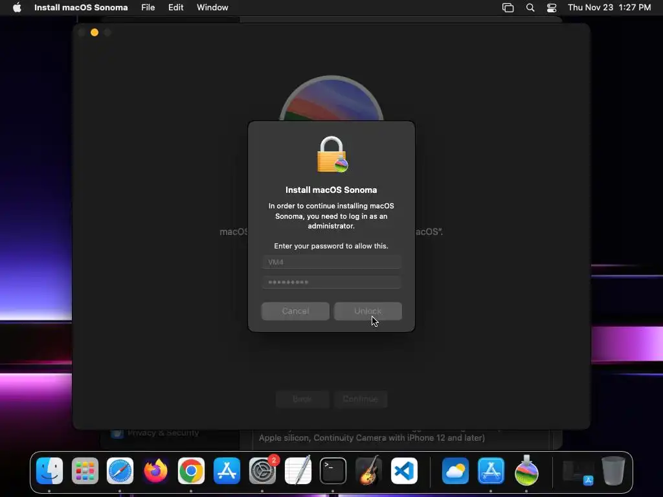
Task: Click the dimmed Back button in the installer
Action: pos(302,399)
